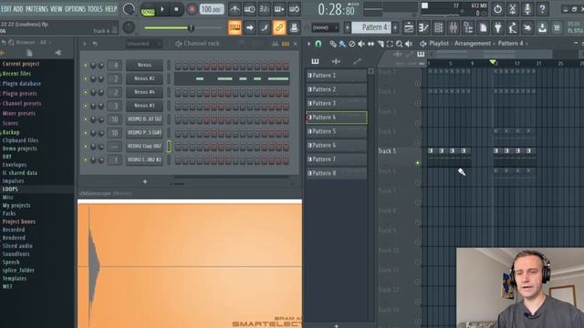The width and height of the screenshot is (584, 328).
Task: Toggle the arrow auto-scroll icon
Action: [x=249, y=27]
